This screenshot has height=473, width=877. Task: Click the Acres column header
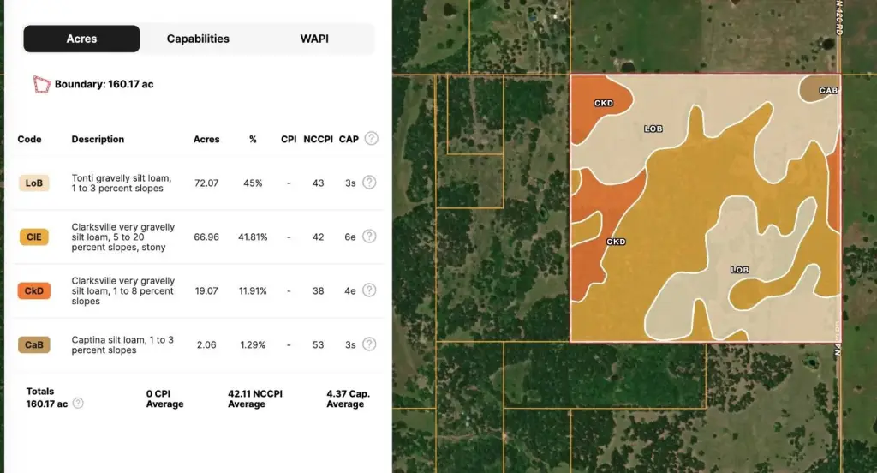206,140
